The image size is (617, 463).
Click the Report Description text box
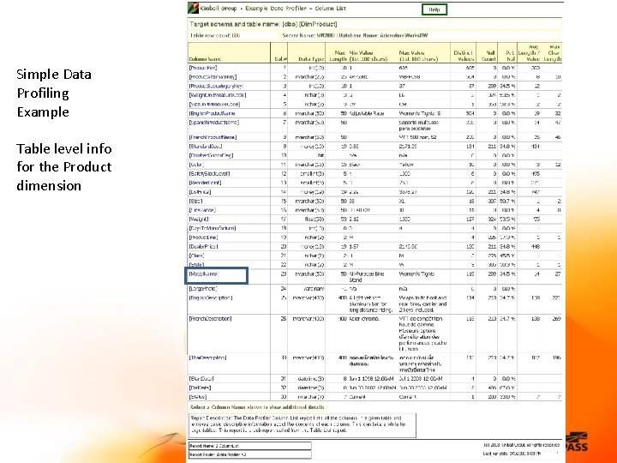pos(302,424)
